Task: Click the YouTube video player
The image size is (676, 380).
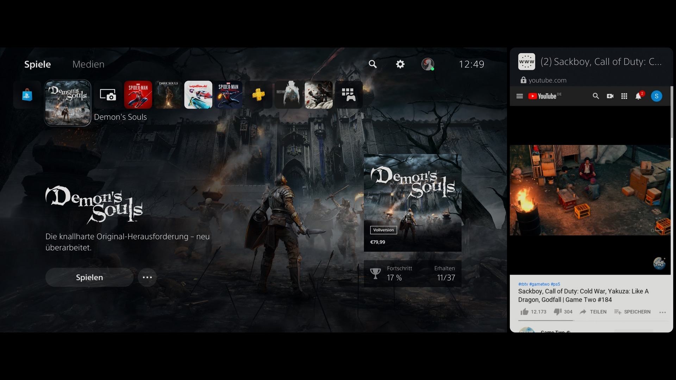Action: point(590,190)
